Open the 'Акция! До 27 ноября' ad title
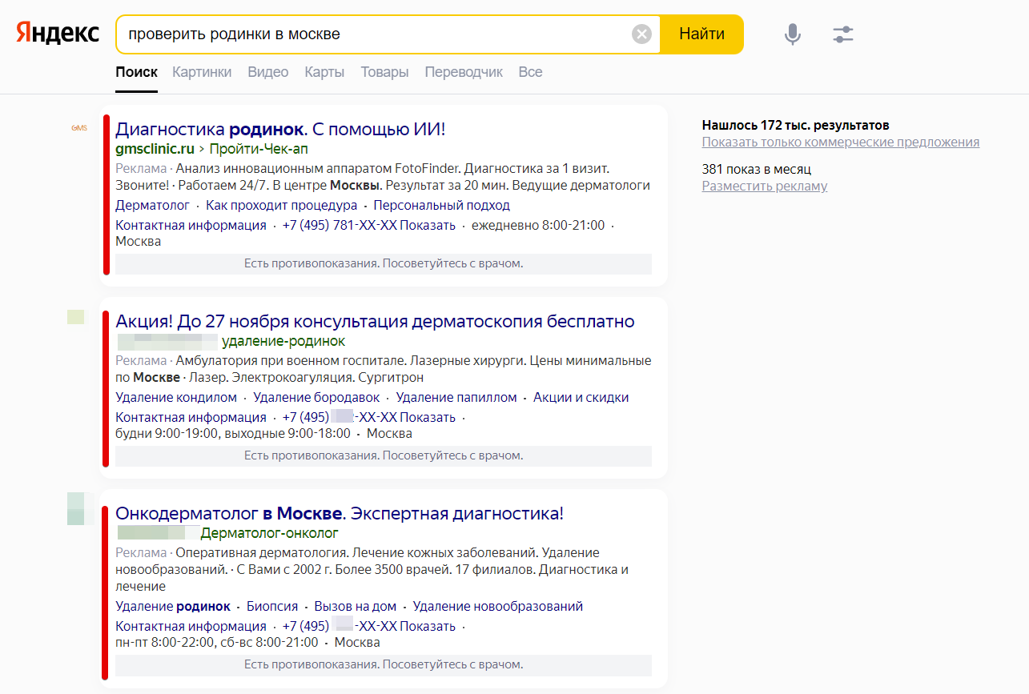 [x=375, y=322]
